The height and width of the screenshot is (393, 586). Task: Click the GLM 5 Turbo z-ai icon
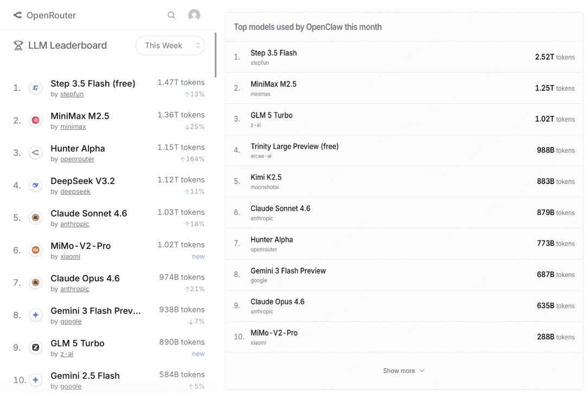click(36, 348)
